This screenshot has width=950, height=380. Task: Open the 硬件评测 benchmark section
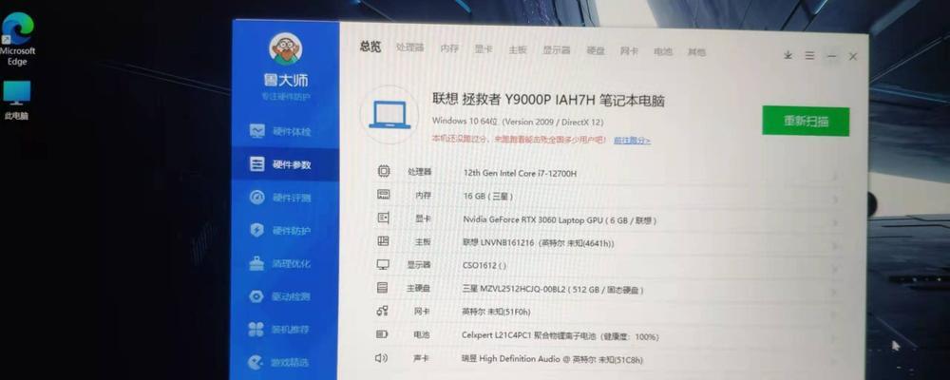(281, 198)
